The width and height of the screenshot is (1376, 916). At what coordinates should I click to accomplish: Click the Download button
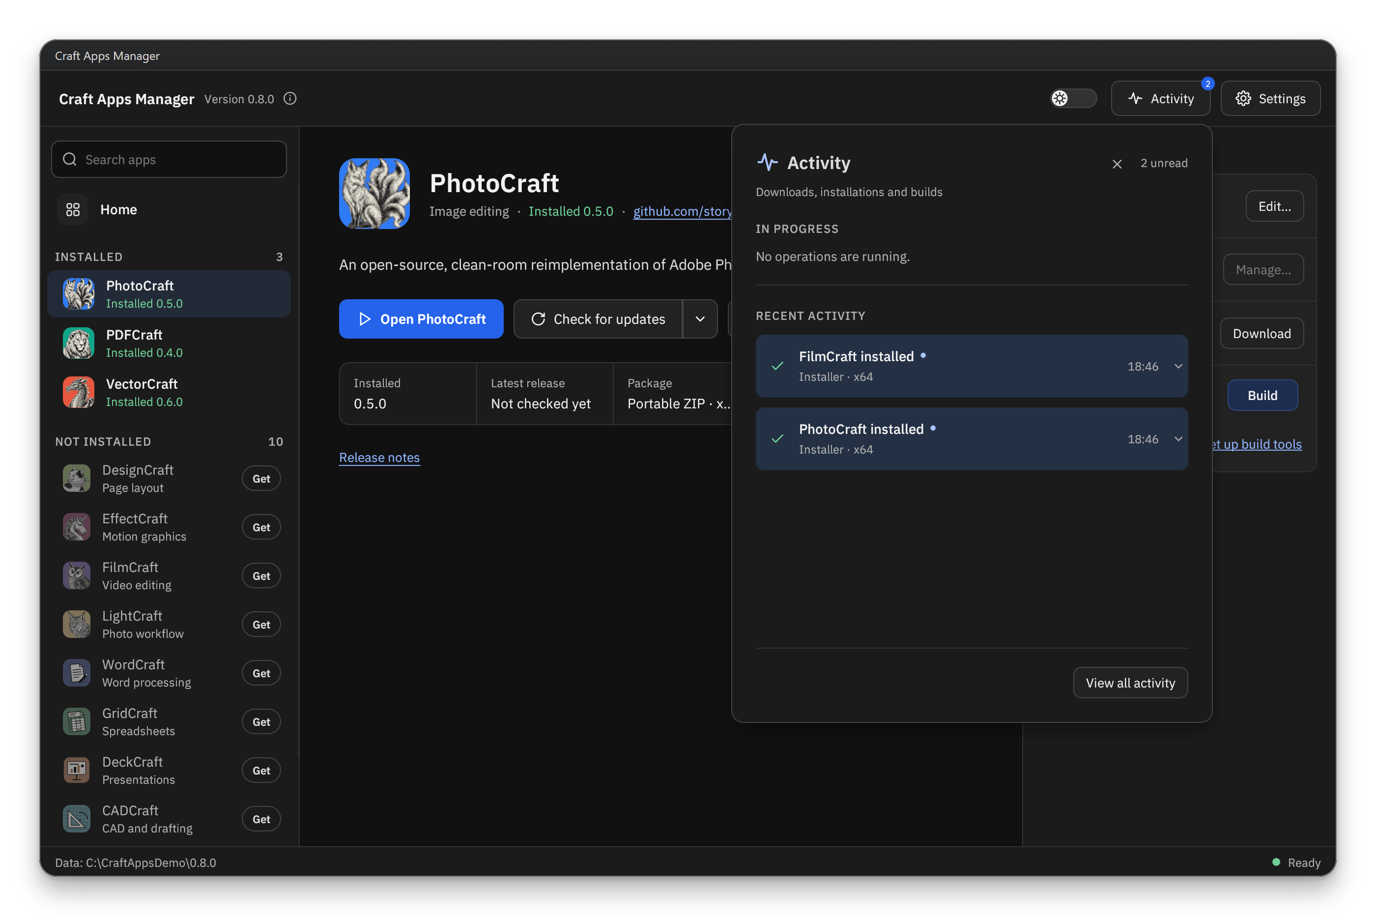(x=1262, y=334)
